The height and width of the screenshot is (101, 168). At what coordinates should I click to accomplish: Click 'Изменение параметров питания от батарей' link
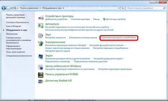pyautogui.click(x=65, y=45)
